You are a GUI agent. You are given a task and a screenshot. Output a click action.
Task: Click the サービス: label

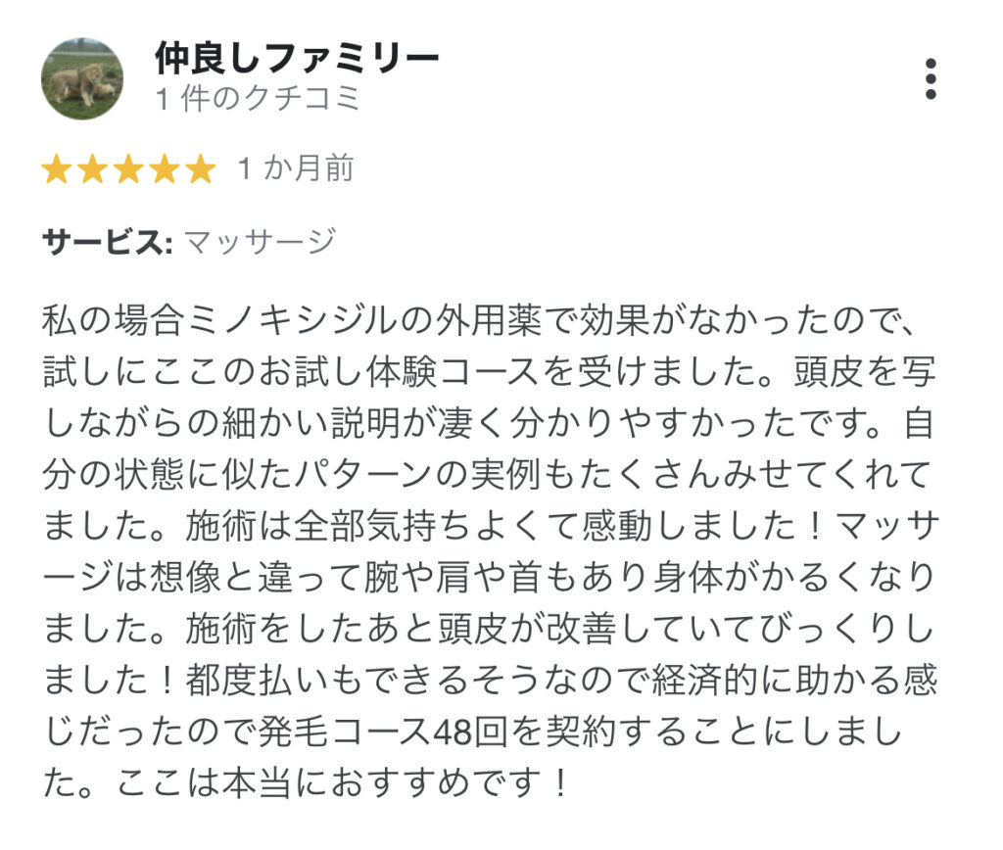pyautogui.click(x=108, y=243)
